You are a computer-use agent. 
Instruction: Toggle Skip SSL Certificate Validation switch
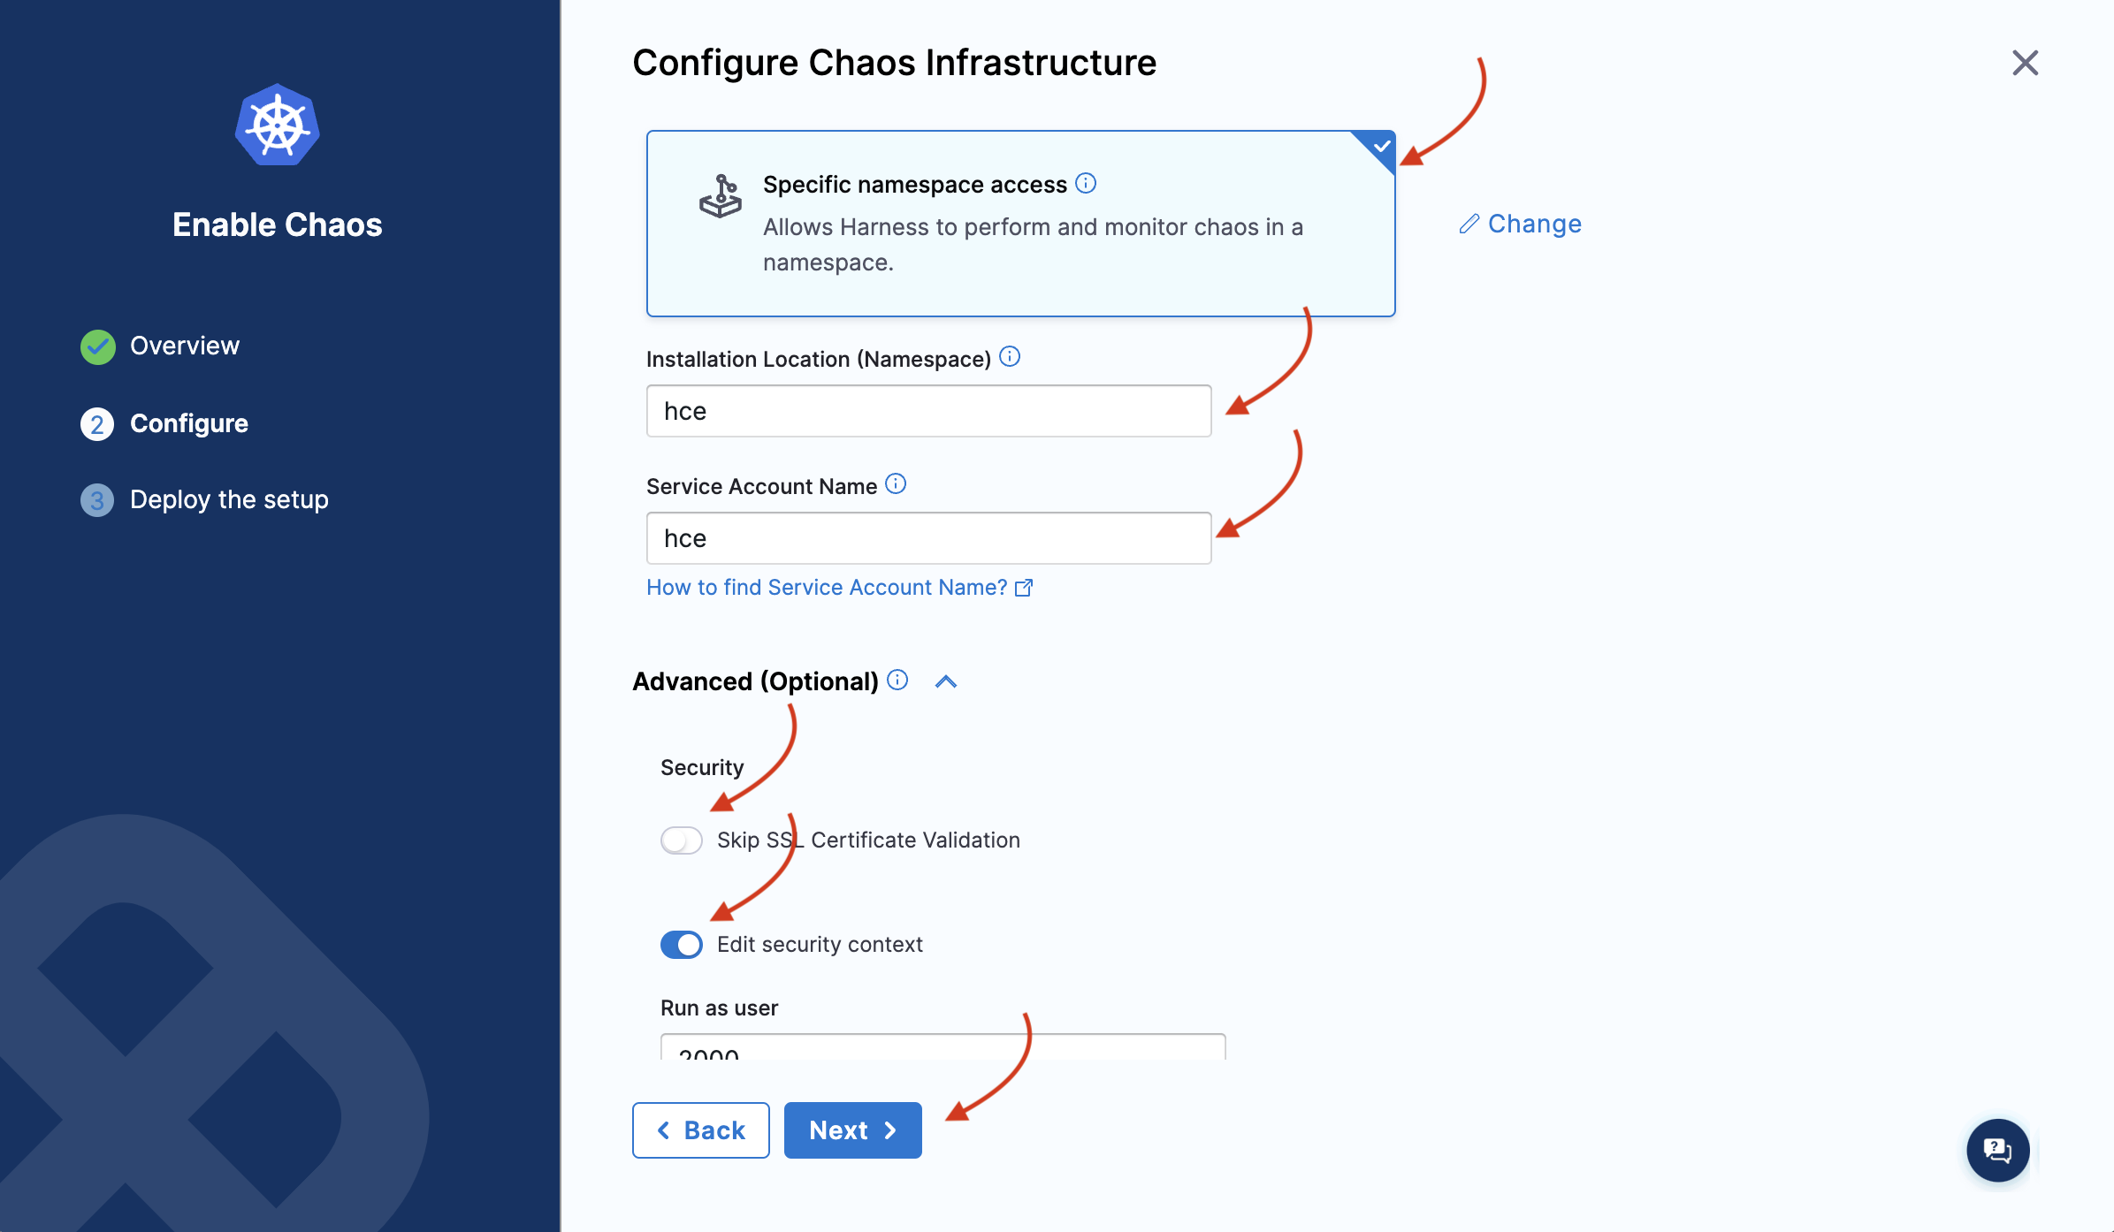679,839
